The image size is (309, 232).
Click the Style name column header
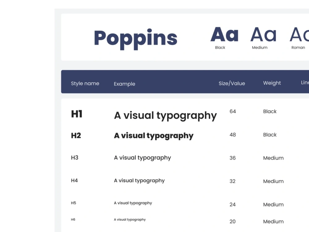85,84
